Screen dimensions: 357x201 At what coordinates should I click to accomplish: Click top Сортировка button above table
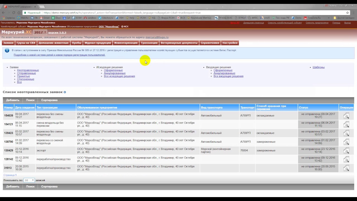click(x=49, y=100)
